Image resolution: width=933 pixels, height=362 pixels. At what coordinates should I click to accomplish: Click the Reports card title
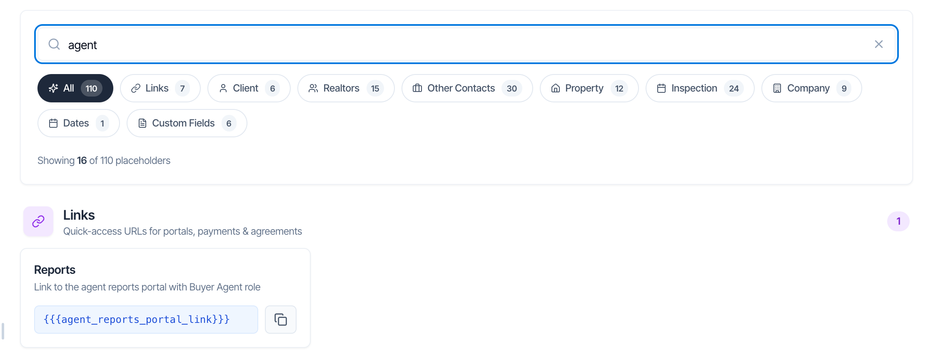coord(55,270)
